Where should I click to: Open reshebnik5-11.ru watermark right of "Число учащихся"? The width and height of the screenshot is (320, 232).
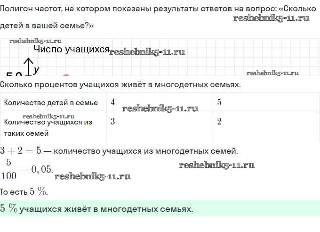click(147, 52)
